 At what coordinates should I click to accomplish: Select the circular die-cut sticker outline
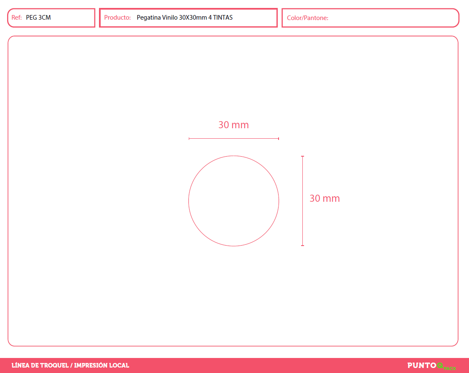tap(233, 201)
